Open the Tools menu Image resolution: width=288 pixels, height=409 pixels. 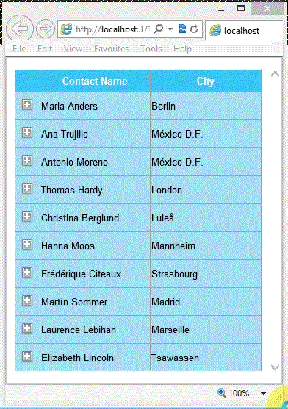pyautogui.click(x=151, y=49)
